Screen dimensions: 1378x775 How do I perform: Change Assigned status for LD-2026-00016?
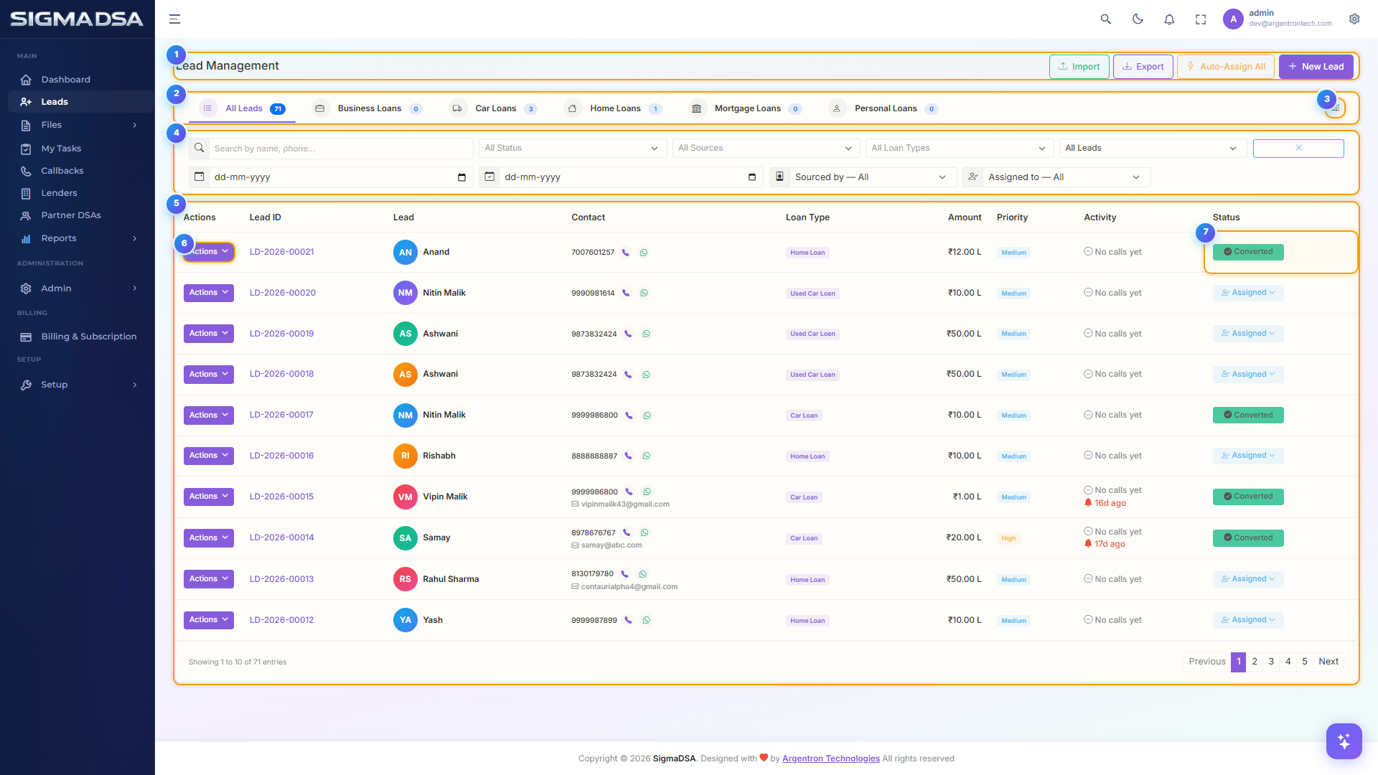click(x=1248, y=456)
